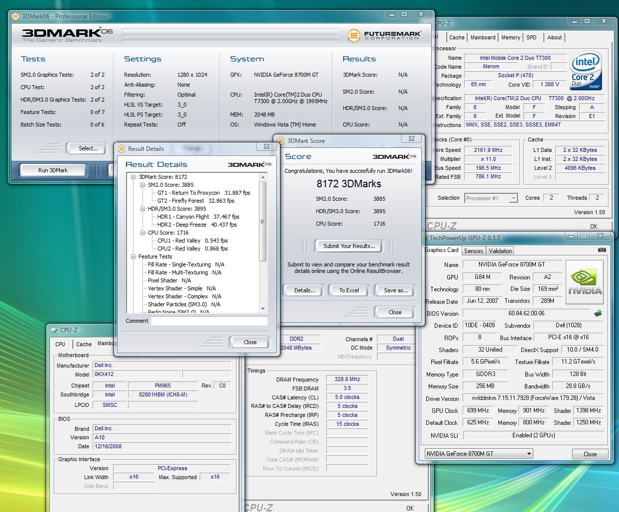Open the GPU selector dropdown in GPU-Z
The width and height of the screenshot is (619, 512).
(x=529, y=453)
